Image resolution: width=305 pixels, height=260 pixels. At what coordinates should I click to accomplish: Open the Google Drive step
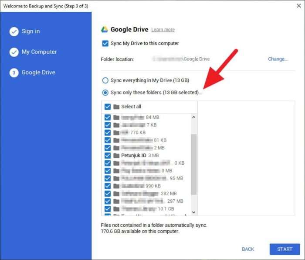38,73
